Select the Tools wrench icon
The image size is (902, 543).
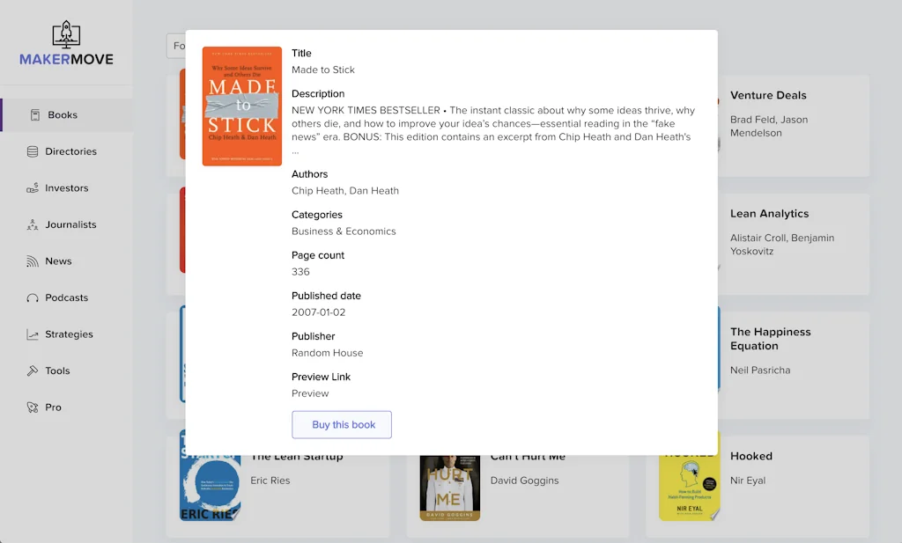(x=35, y=371)
